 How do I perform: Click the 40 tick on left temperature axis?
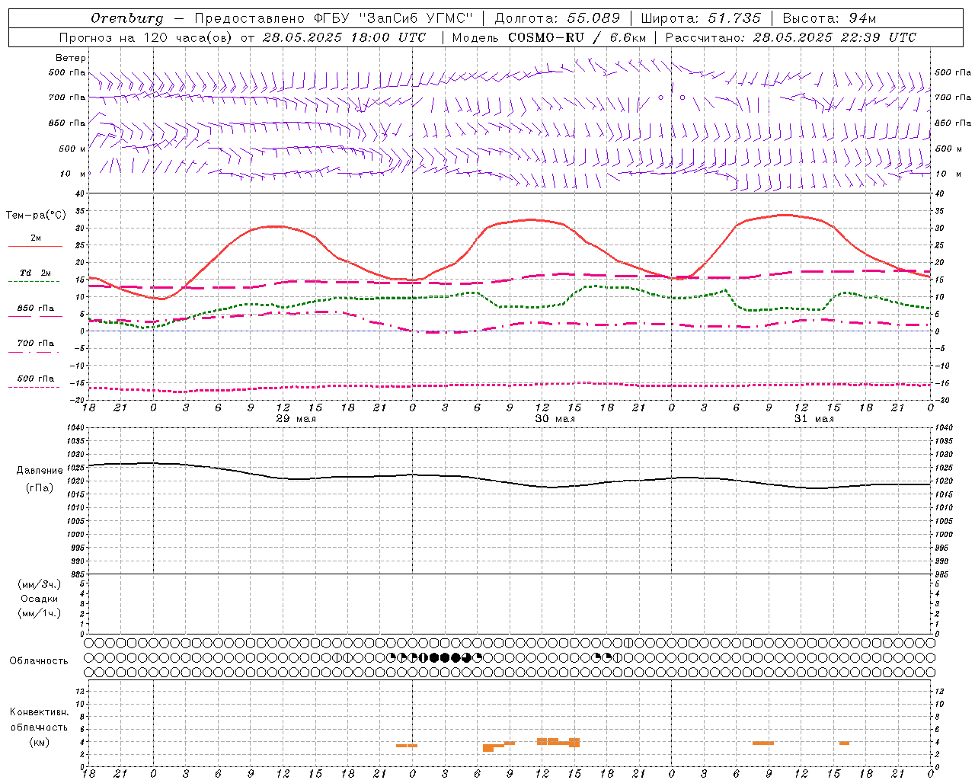79,193
